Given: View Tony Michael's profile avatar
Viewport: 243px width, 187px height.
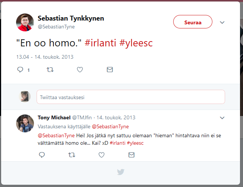Looking at the screenshot, I should click(25, 123).
